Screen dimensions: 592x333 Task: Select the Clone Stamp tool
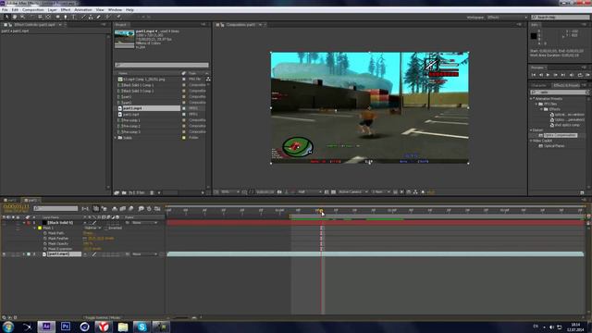pyautogui.click(x=91, y=17)
